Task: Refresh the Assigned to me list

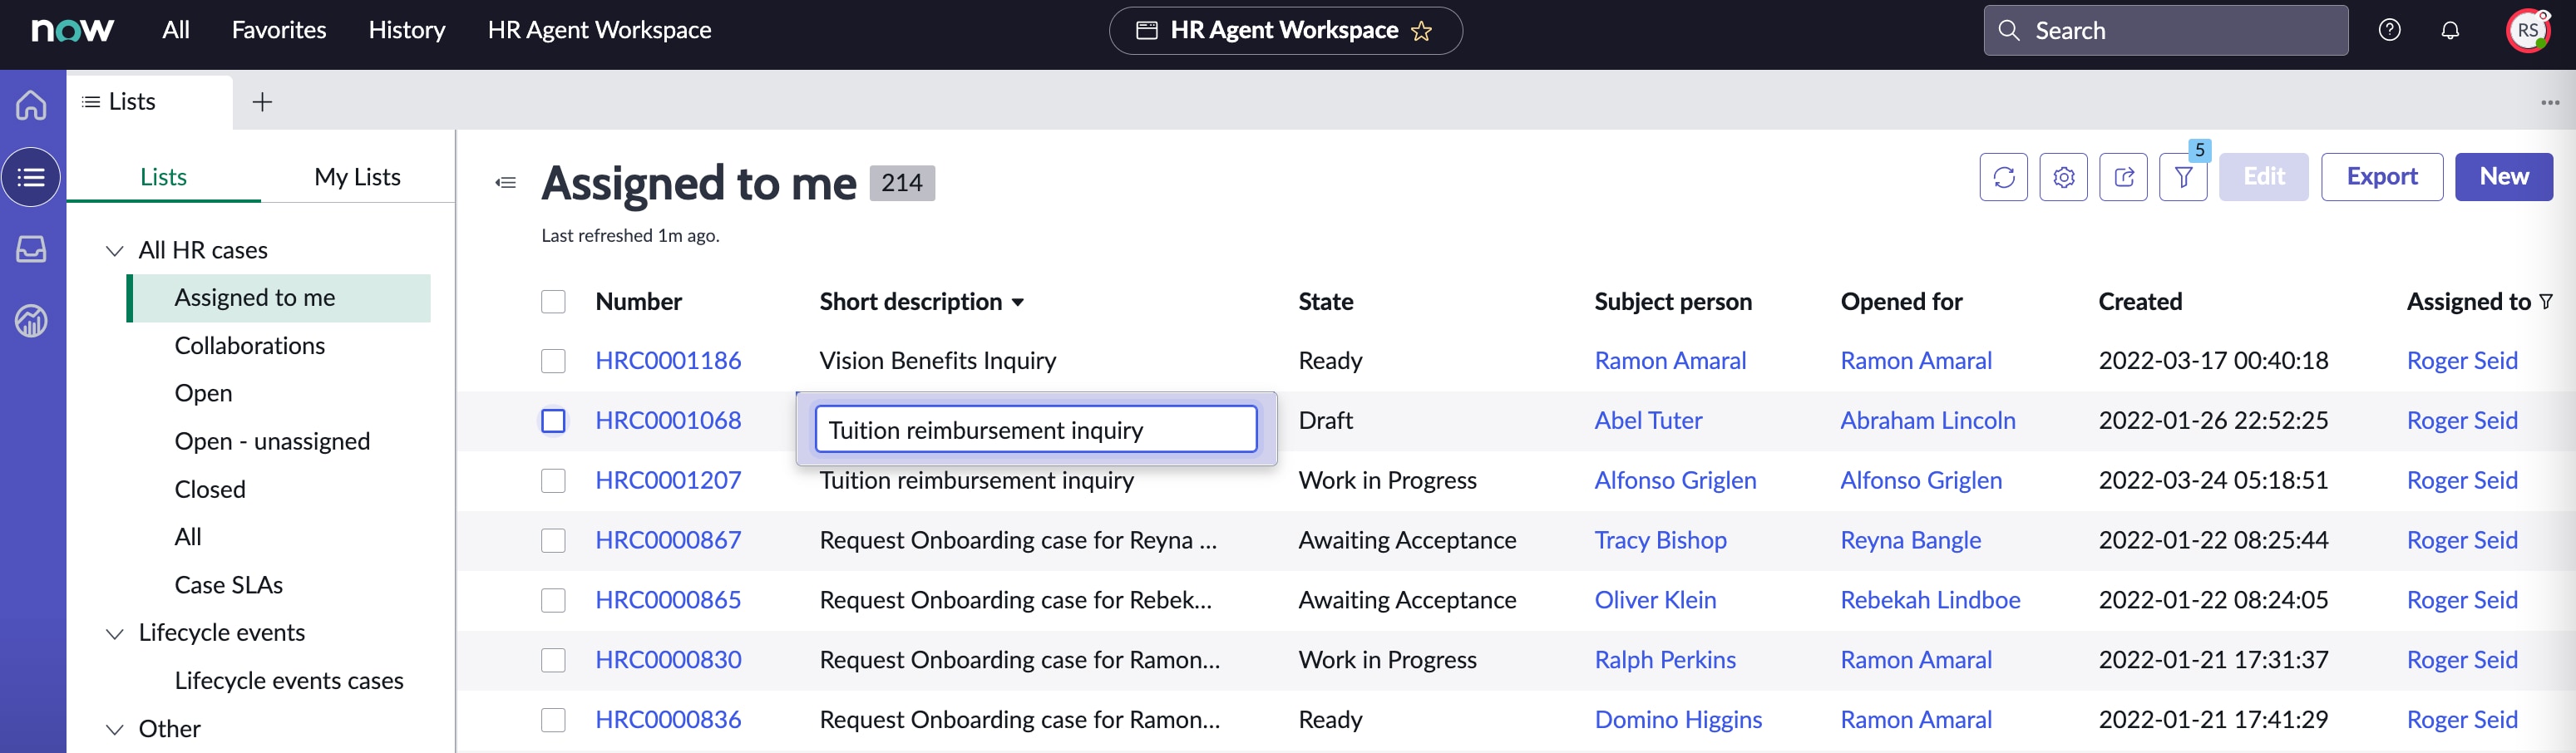Action: pyautogui.click(x=2003, y=177)
